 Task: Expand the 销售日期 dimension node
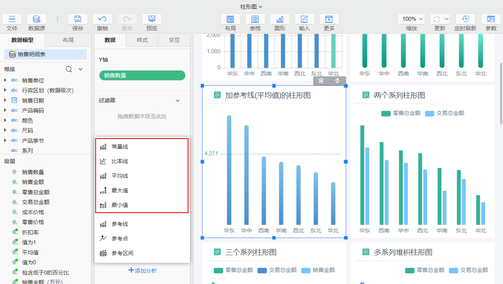point(5,100)
